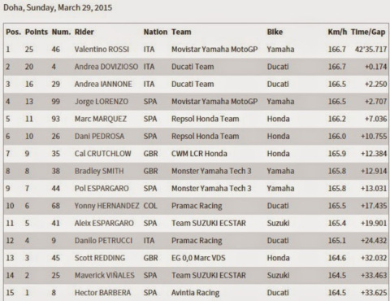Click the CWM LCR Honda team cell
The image size is (390, 301).
[199, 154]
